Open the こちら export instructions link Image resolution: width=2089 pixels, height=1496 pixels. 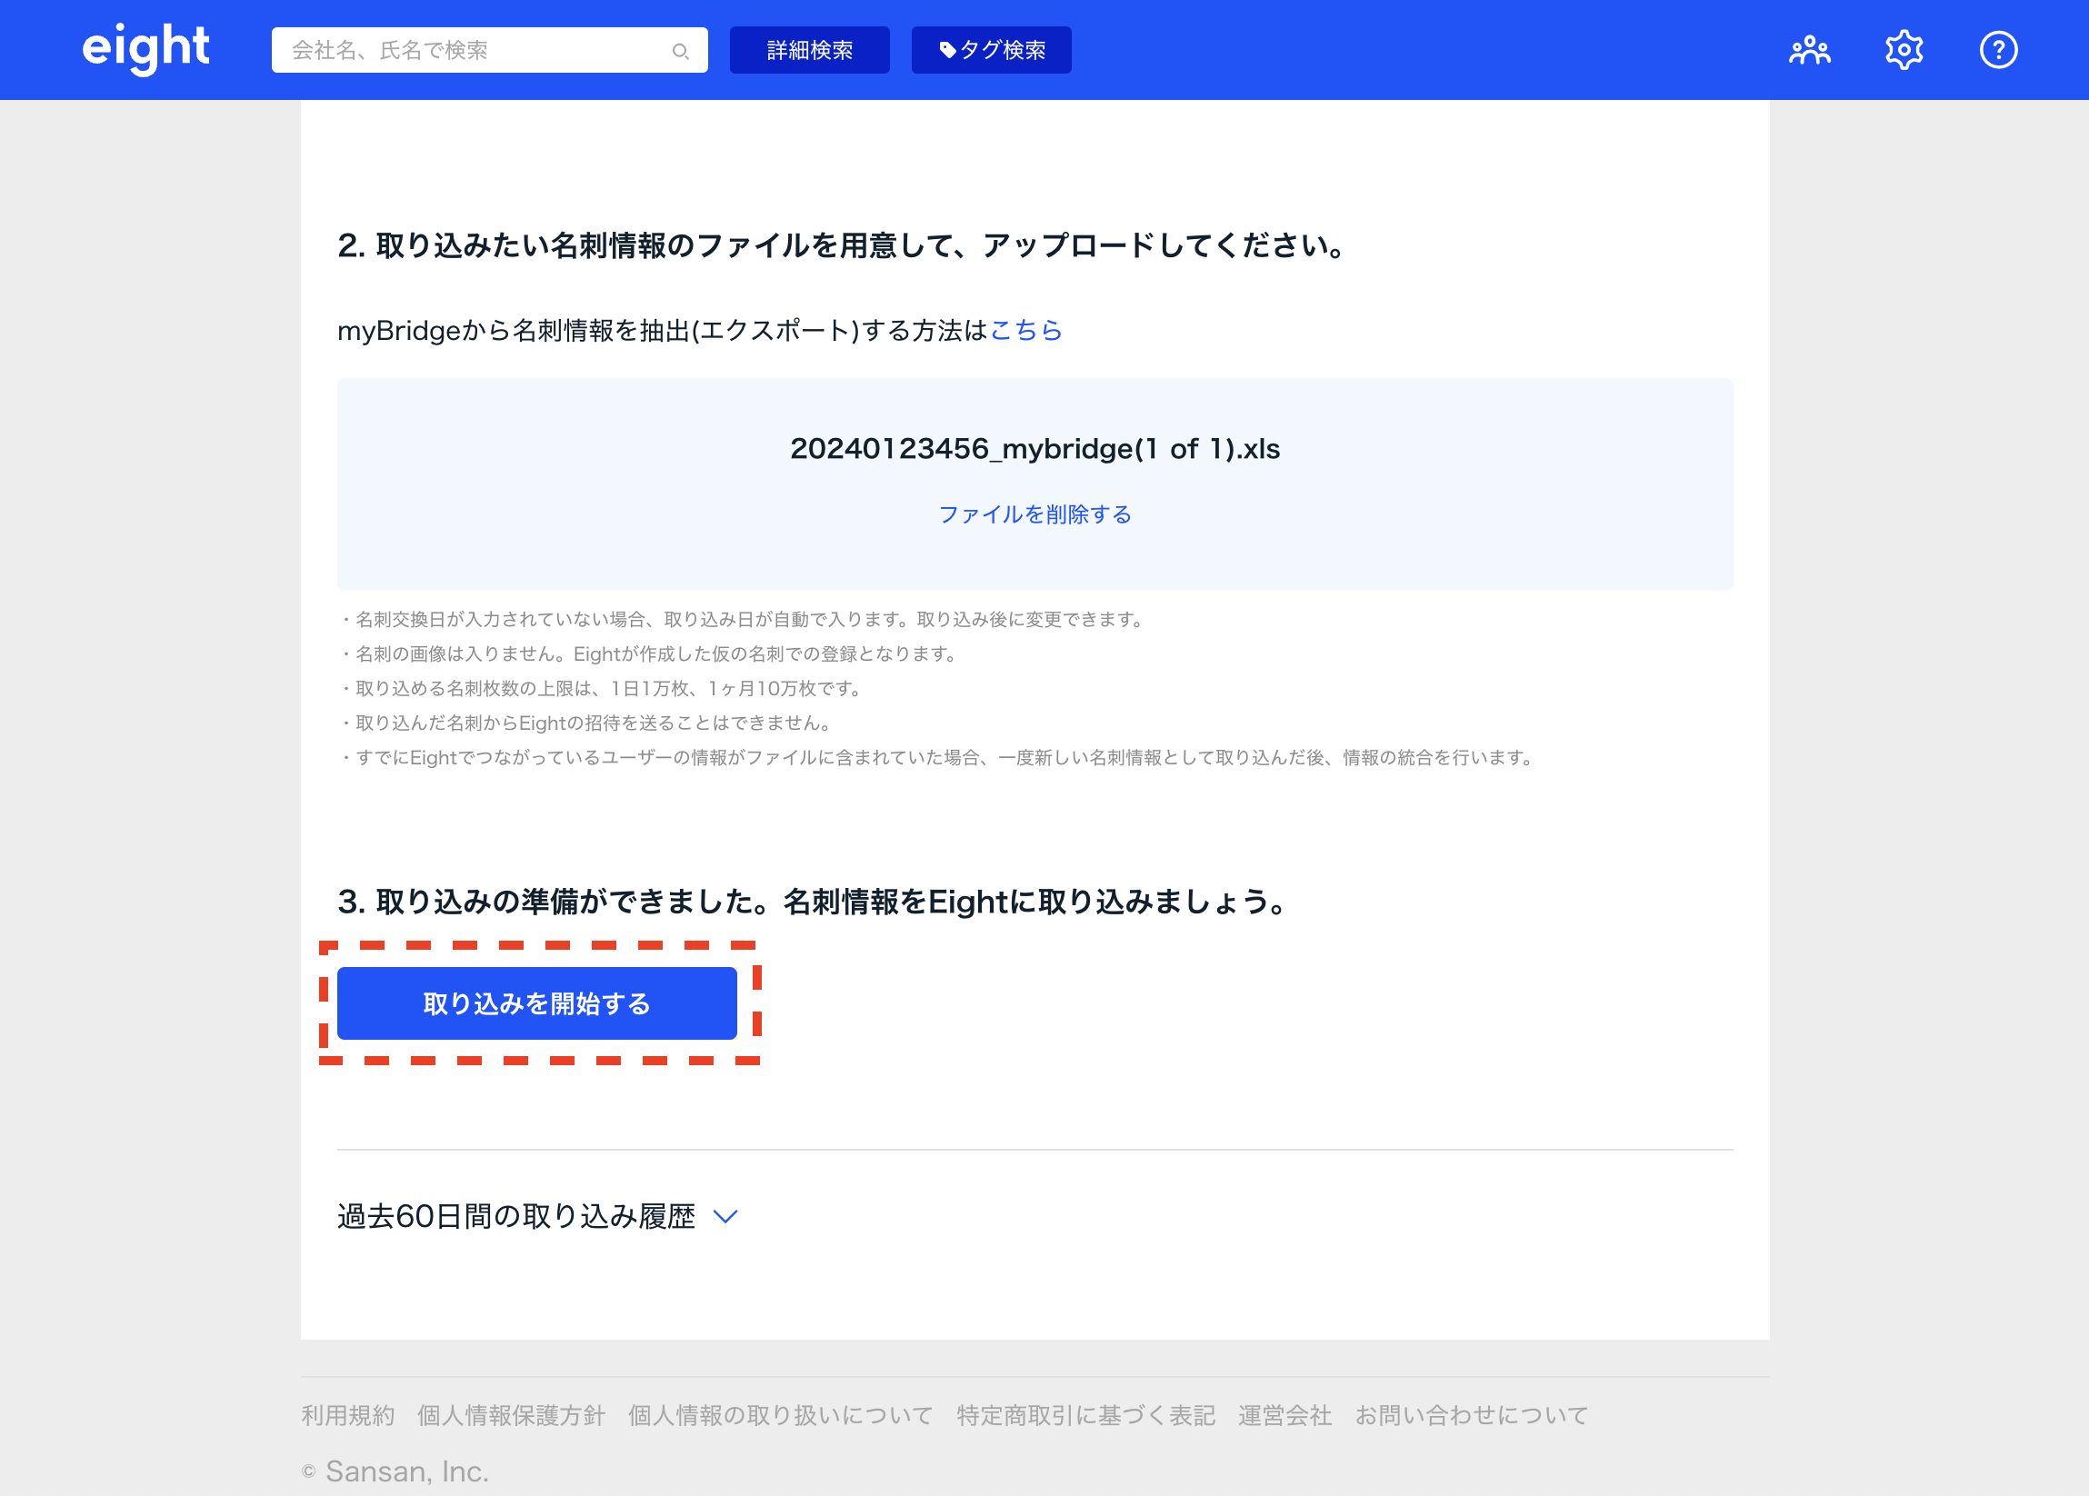(x=1025, y=330)
